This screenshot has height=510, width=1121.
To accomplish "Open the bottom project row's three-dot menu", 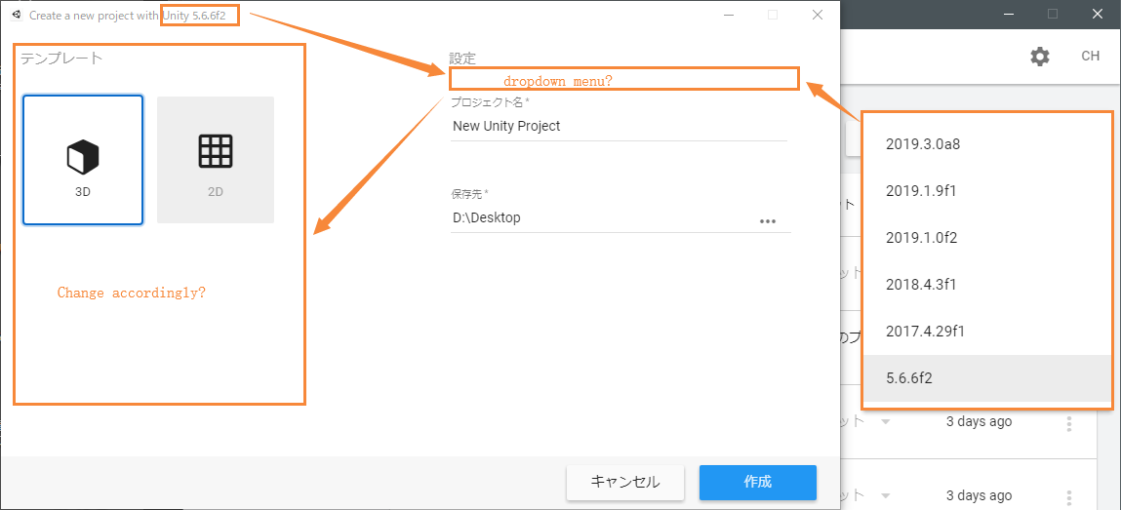I will click(x=1069, y=497).
